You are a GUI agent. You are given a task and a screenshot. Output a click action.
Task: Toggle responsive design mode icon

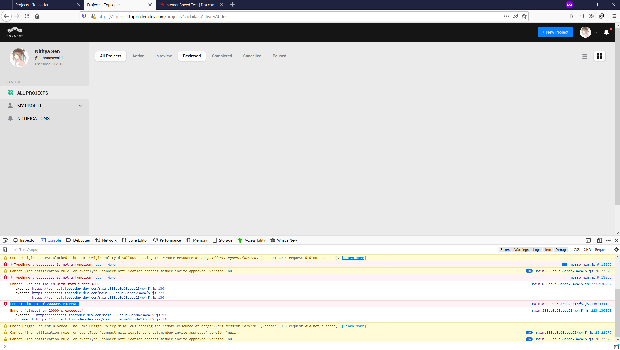click(x=599, y=240)
